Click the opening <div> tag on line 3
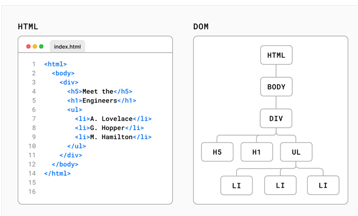 (69, 82)
